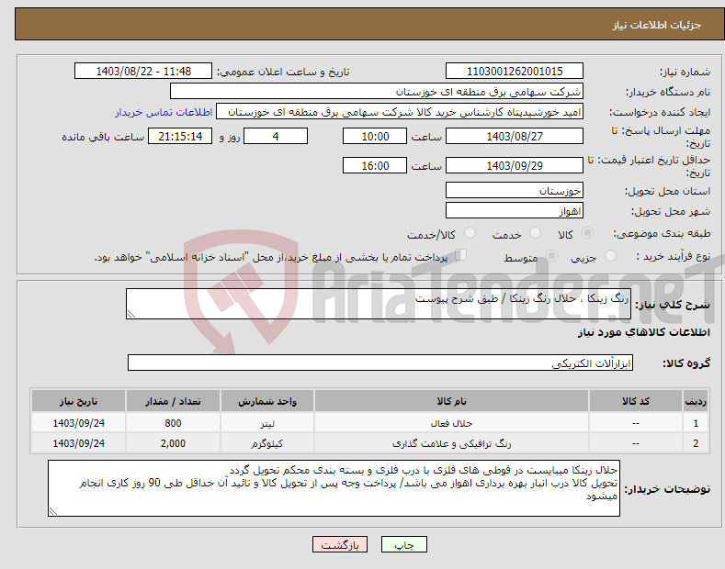725x569 pixels.
Task: Click the تعداد / مقدار column header
Action: [x=173, y=401]
